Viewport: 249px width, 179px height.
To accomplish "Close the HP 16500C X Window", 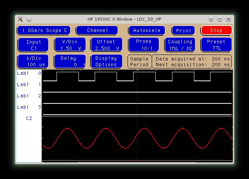I will click(228, 19).
